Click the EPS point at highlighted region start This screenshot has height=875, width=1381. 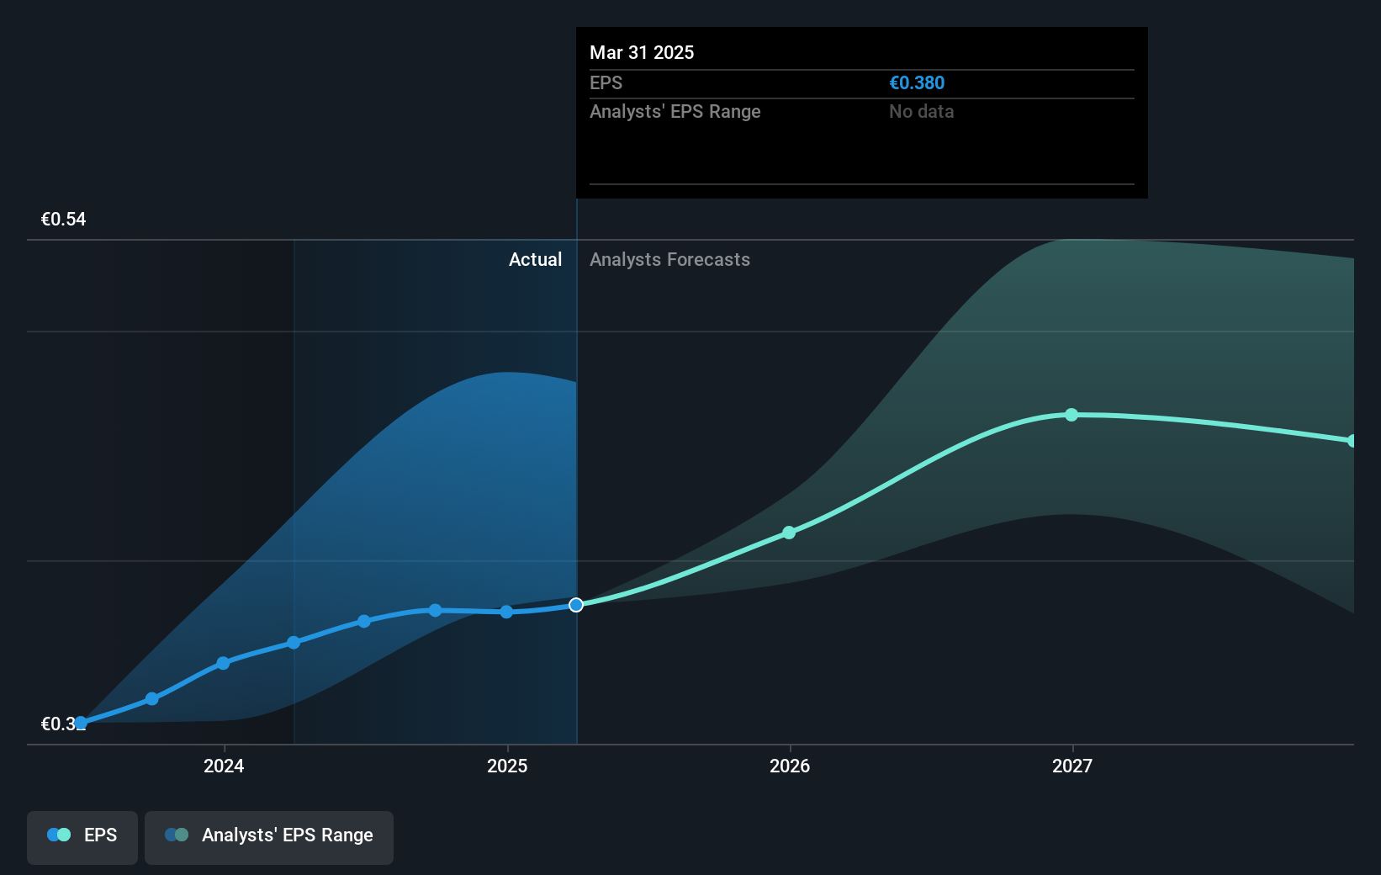[x=294, y=643]
